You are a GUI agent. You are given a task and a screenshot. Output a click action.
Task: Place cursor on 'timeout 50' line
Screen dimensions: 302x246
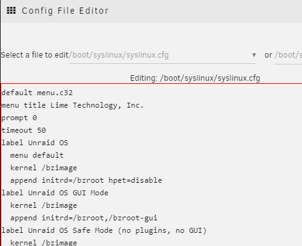(24, 130)
